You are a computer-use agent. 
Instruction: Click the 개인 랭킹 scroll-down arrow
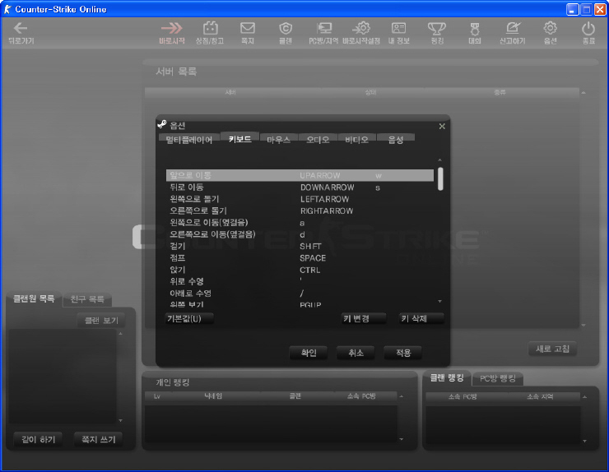tap(402, 439)
